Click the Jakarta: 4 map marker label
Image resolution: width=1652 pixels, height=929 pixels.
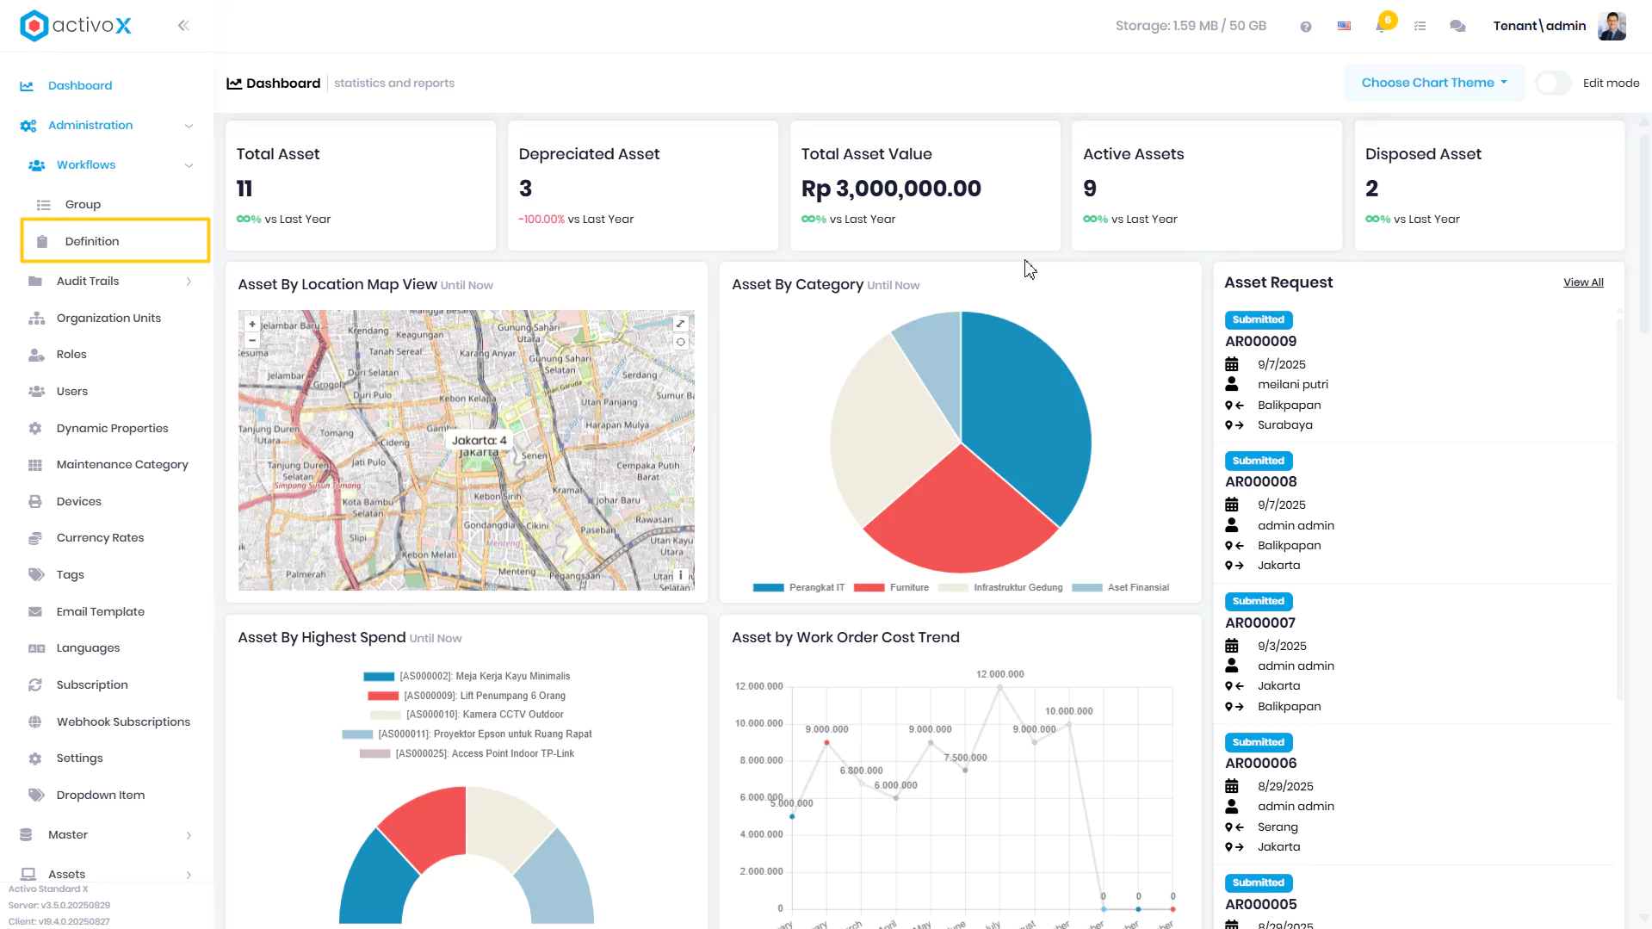(479, 441)
